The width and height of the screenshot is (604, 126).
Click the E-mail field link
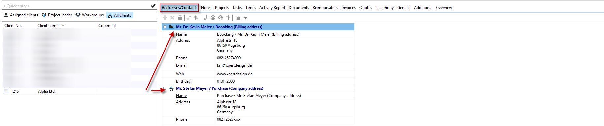(x=182, y=65)
